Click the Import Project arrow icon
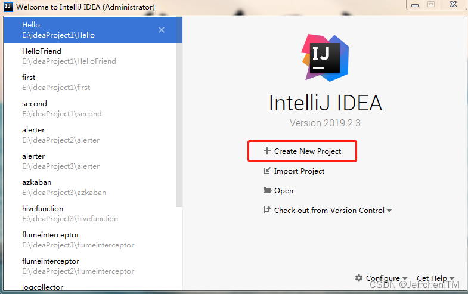This screenshot has width=468, height=294. 267,171
